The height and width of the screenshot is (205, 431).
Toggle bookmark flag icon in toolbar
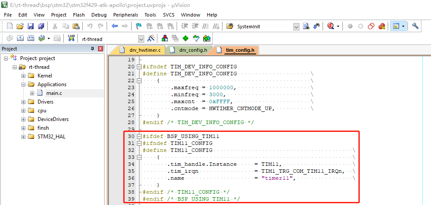pyautogui.click(x=139, y=27)
